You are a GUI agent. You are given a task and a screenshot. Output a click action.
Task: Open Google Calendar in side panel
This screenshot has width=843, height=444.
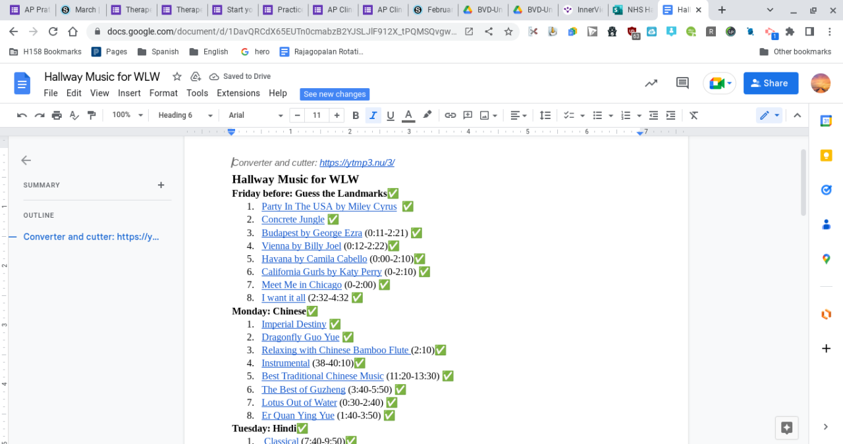coord(826,121)
